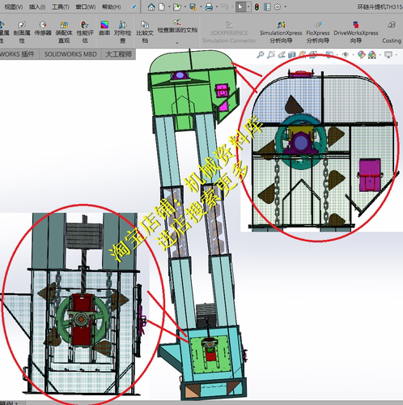Click the 曲率 curvature rainbow icon
The width and height of the screenshot is (403, 405).
pyautogui.click(x=104, y=25)
